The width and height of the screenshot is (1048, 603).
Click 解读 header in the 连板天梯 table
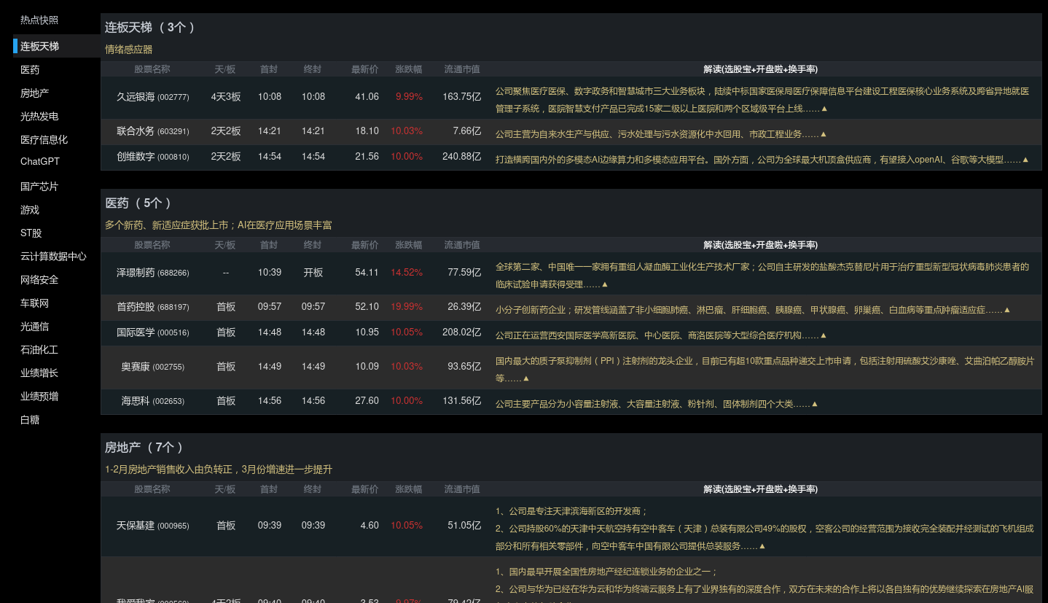click(x=760, y=69)
